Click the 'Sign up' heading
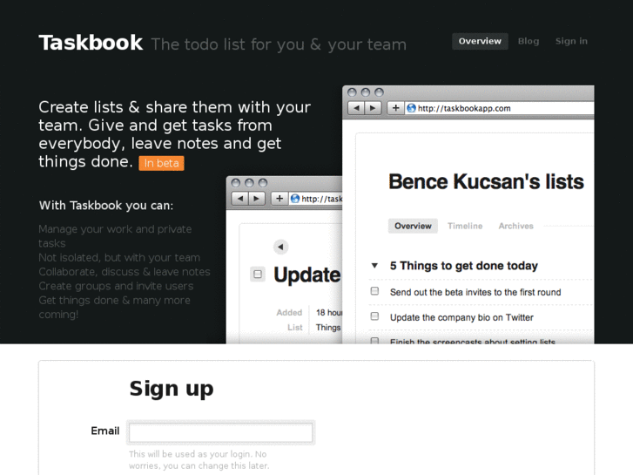Viewport: 633px width, 475px height. (172, 389)
